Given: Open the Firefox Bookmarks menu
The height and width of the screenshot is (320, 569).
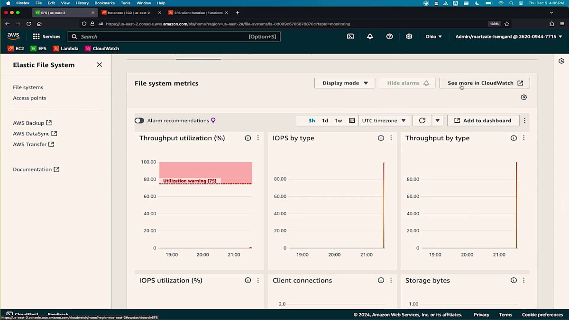Looking at the screenshot, I should click(x=104, y=3).
